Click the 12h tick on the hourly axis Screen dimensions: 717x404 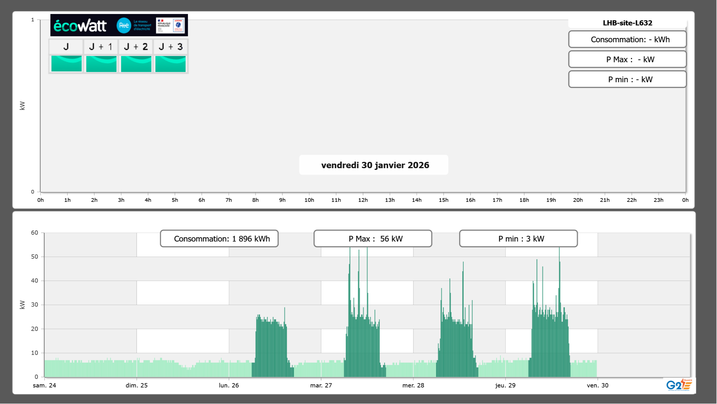pyautogui.click(x=363, y=200)
